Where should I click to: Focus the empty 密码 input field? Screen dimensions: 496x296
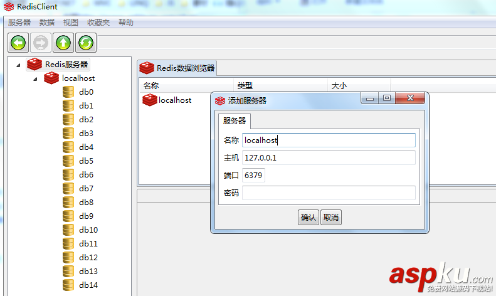[329, 193]
